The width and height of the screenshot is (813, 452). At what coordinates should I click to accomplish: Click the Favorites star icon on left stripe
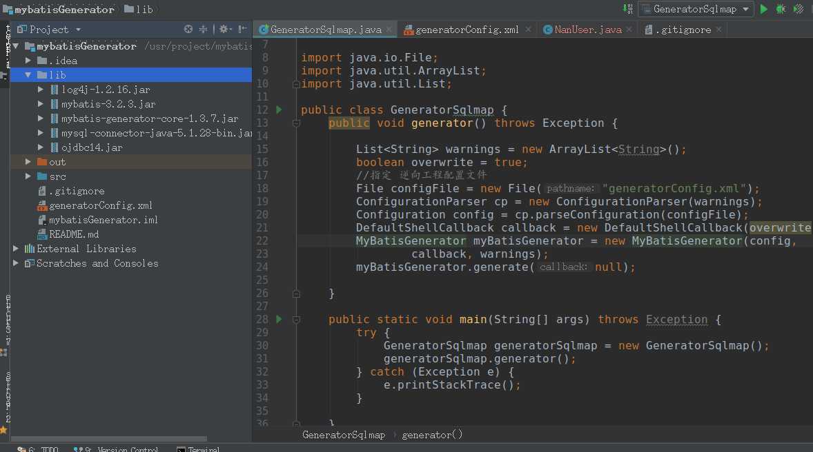tap(3, 430)
